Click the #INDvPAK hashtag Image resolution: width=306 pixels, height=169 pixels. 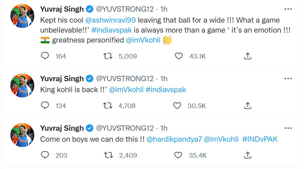pyautogui.click(x=260, y=139)
